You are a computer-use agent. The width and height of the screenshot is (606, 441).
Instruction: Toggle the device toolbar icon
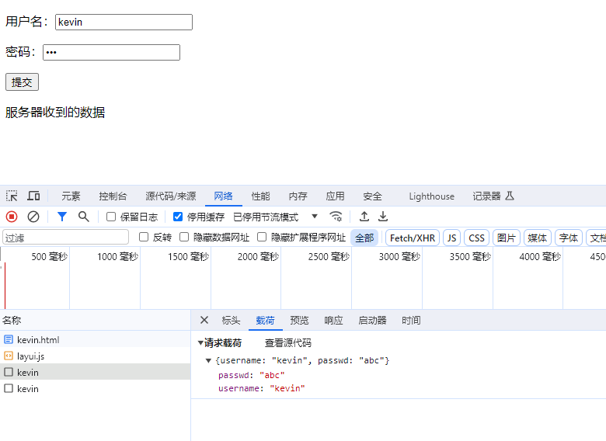click(x=33, y=196)
